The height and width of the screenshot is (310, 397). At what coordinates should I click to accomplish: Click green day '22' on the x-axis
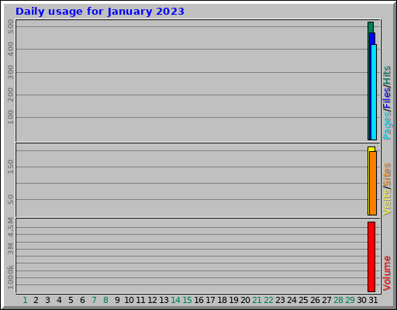pyautogui.click(x=268, y=300)
